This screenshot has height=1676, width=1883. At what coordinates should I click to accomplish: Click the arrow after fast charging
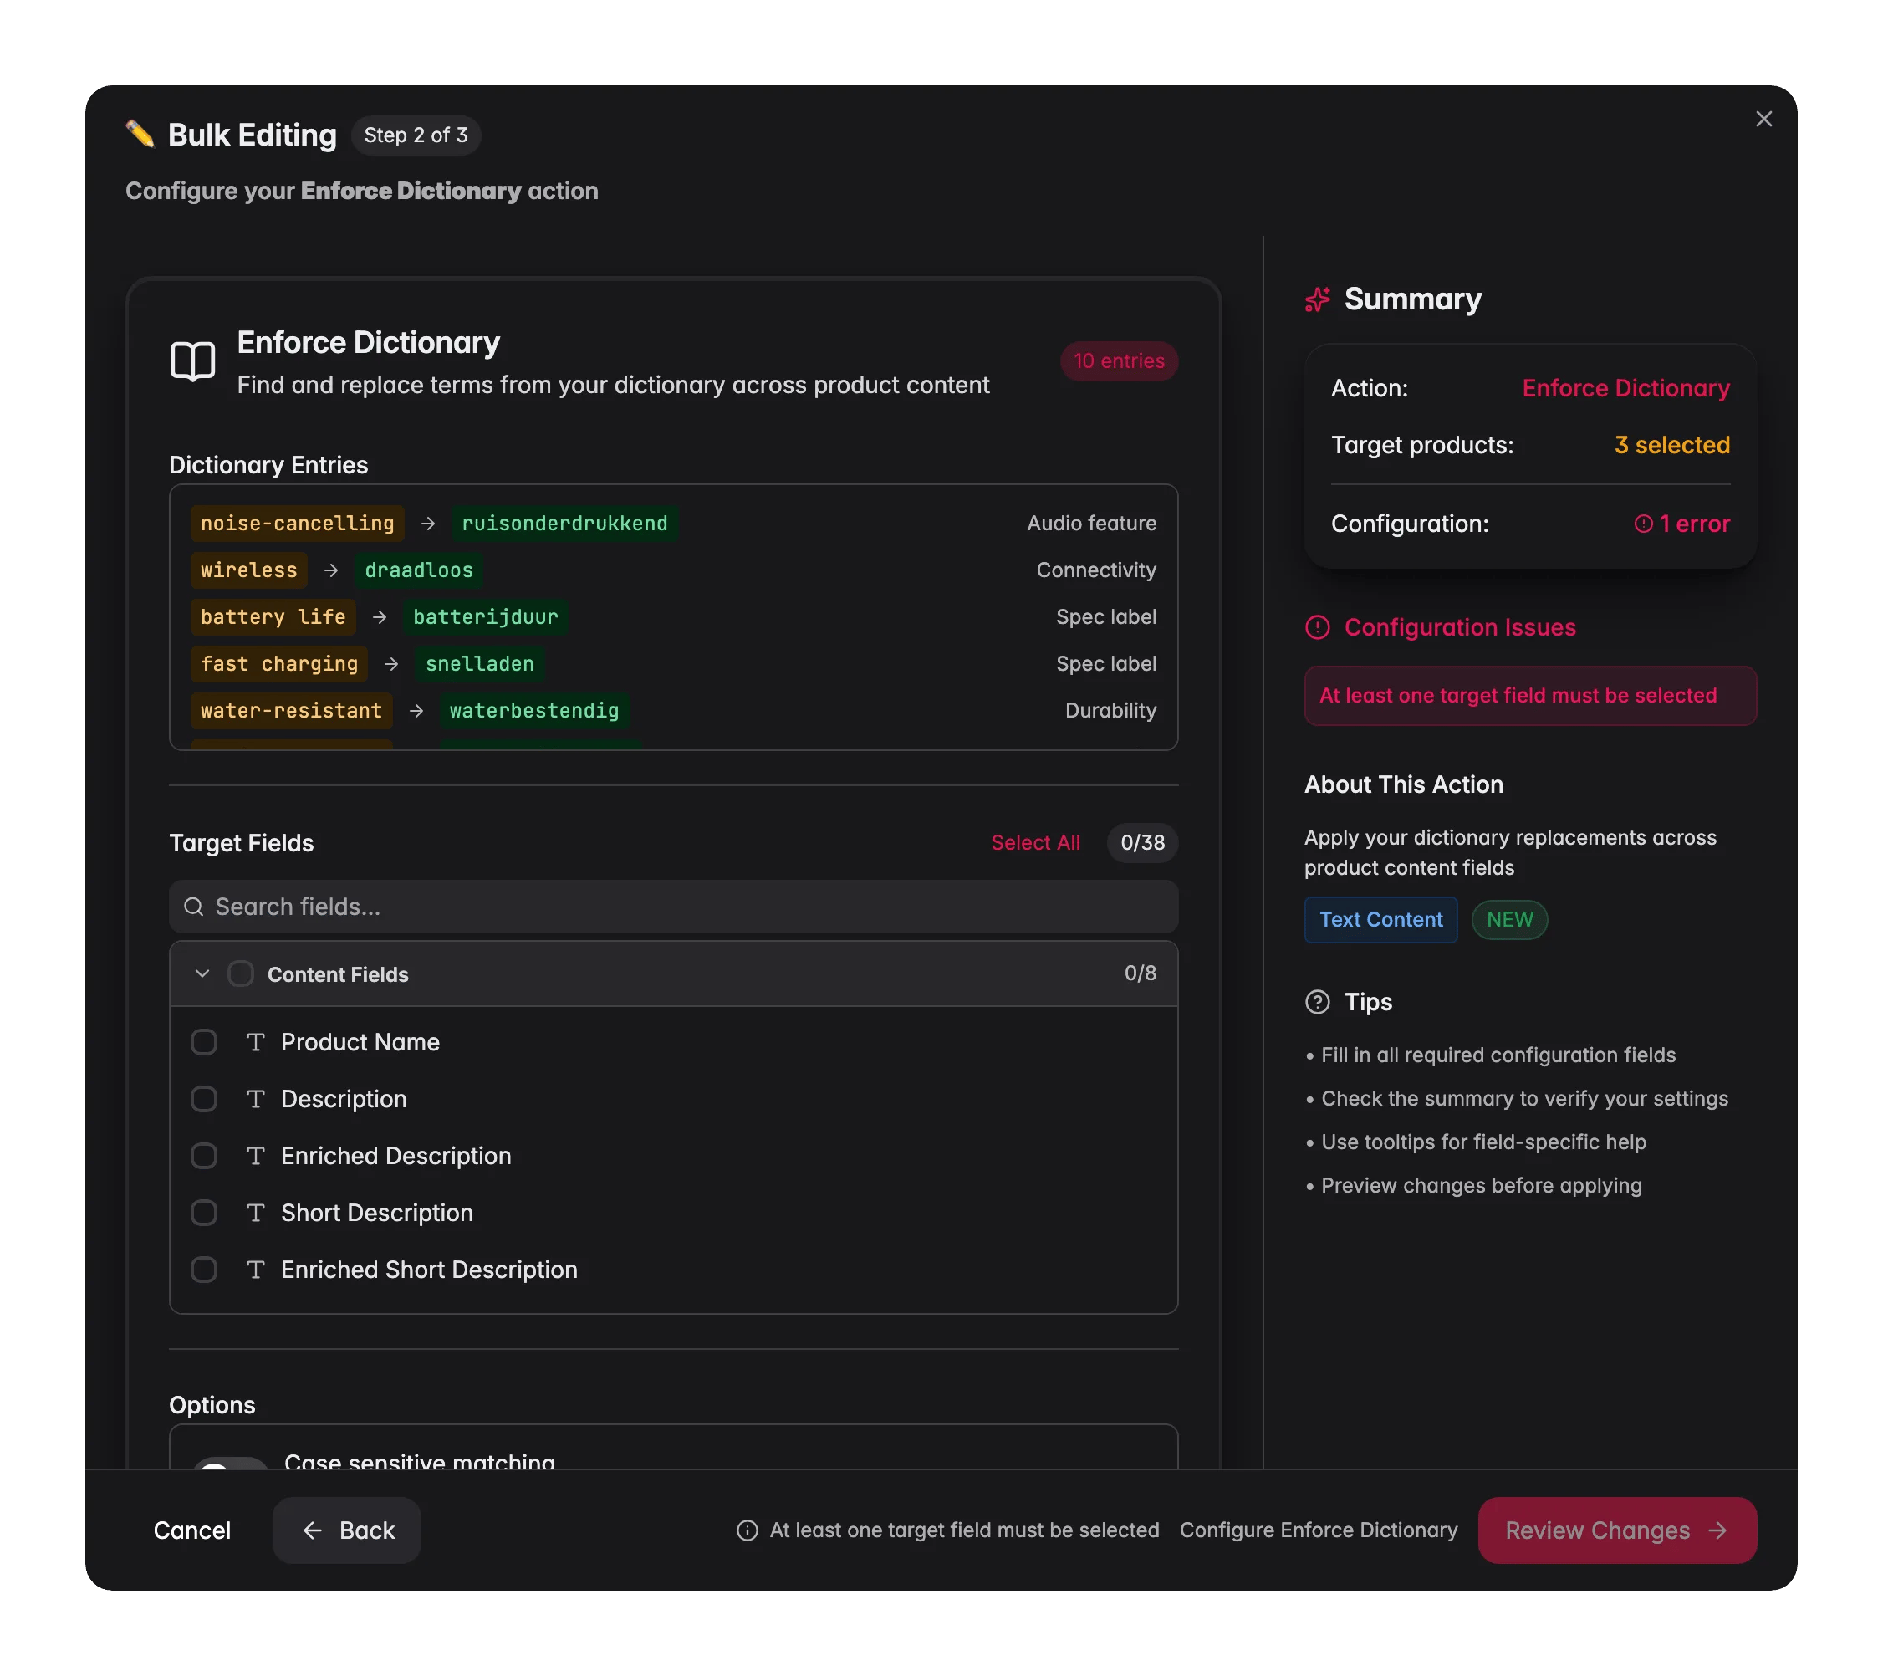pos(391,664)
